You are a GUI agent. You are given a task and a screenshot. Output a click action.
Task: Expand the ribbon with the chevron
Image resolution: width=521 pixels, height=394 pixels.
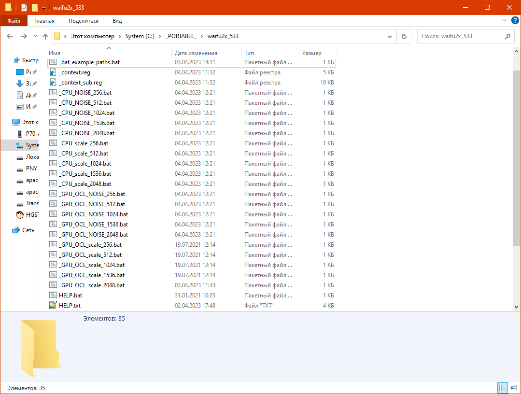click(505, 21)
